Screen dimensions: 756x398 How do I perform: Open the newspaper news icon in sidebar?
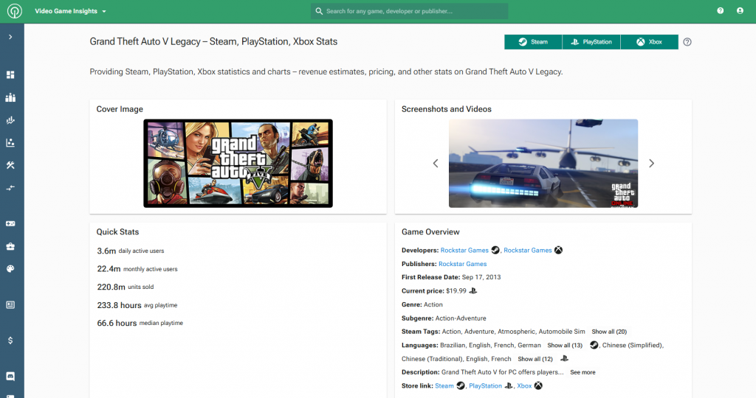click(x=10, y=304)
